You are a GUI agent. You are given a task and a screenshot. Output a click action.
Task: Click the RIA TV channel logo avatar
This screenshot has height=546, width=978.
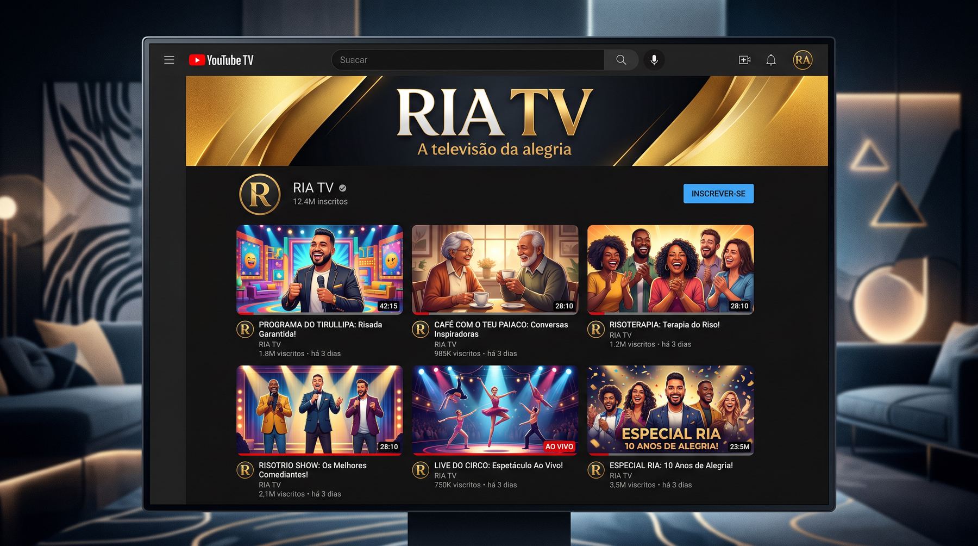coord(260,194)
